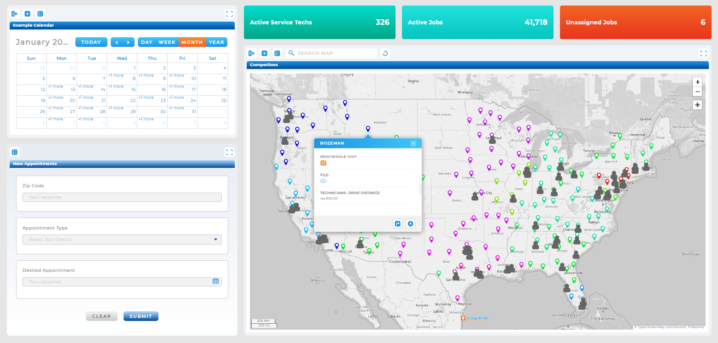
Task: Click the add (+) icon above Example Calendar
Action: pyautogui.click(x=27, y=13)
